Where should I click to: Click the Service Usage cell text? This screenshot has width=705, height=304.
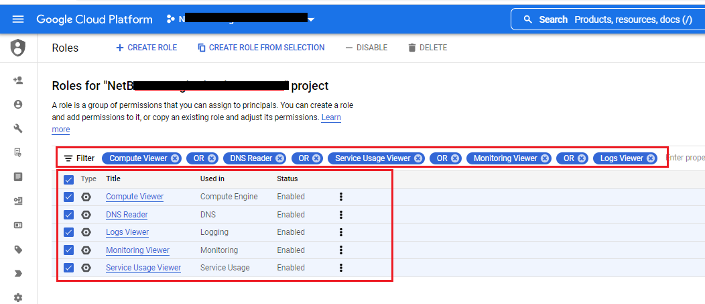225,268
